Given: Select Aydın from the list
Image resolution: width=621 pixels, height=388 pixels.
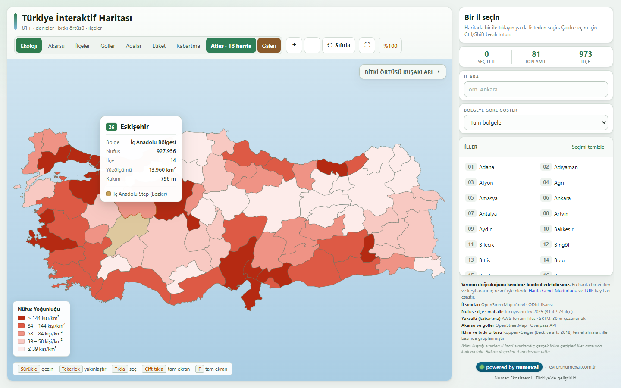Looking at the screenshot, I should click(499, 229).
